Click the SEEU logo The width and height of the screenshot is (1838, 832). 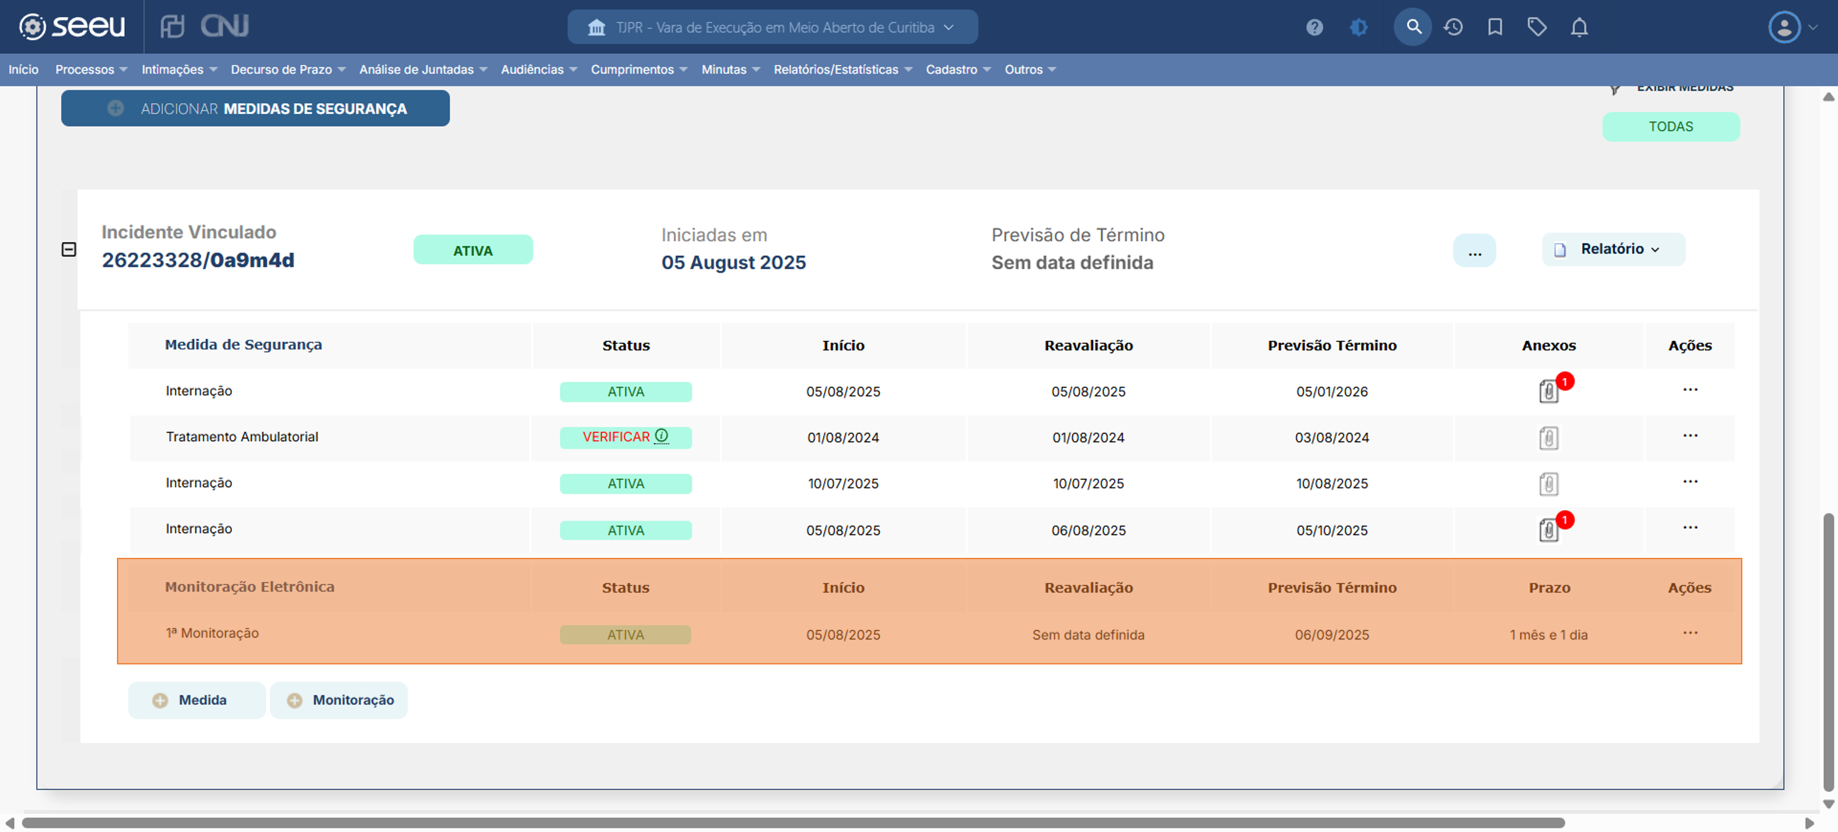(71, 26)
